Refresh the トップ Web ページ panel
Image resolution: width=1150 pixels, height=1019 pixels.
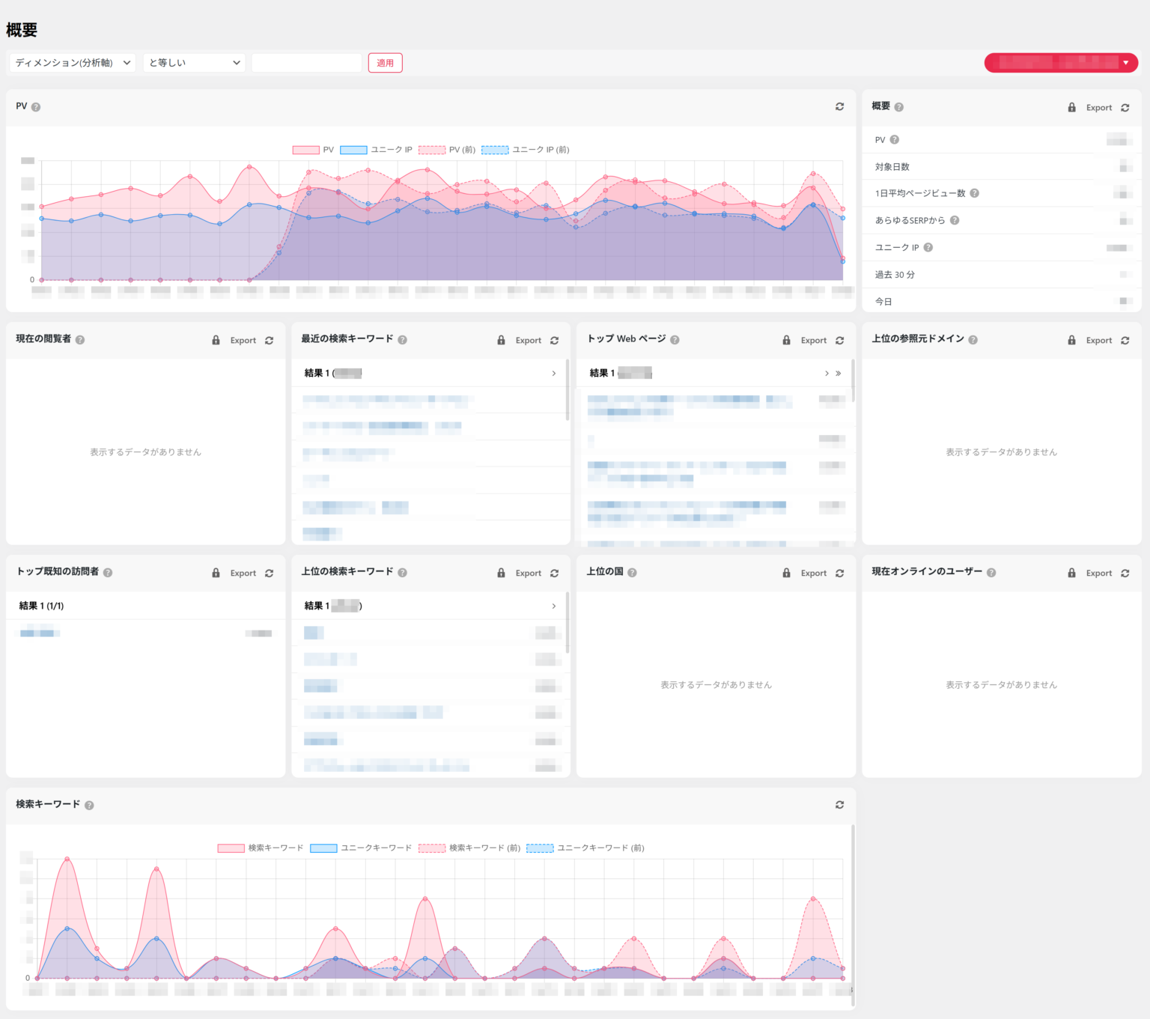pos(839,340)
